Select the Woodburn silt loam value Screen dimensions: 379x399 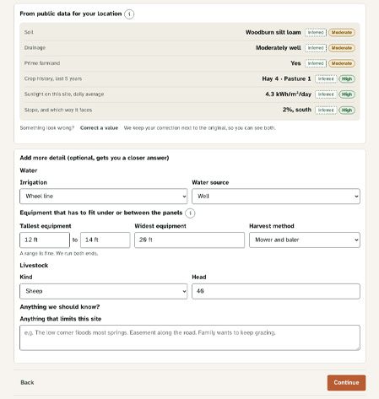273,32
